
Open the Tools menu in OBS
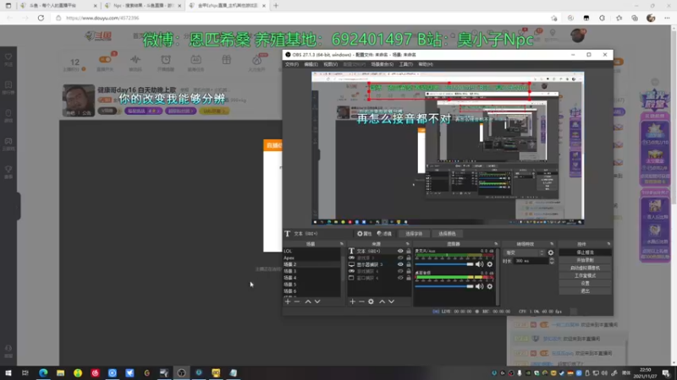(x=406, y=64)
